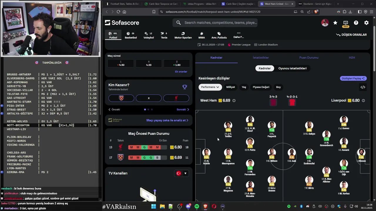Show Liverpool rating info icon

[363, 101]
